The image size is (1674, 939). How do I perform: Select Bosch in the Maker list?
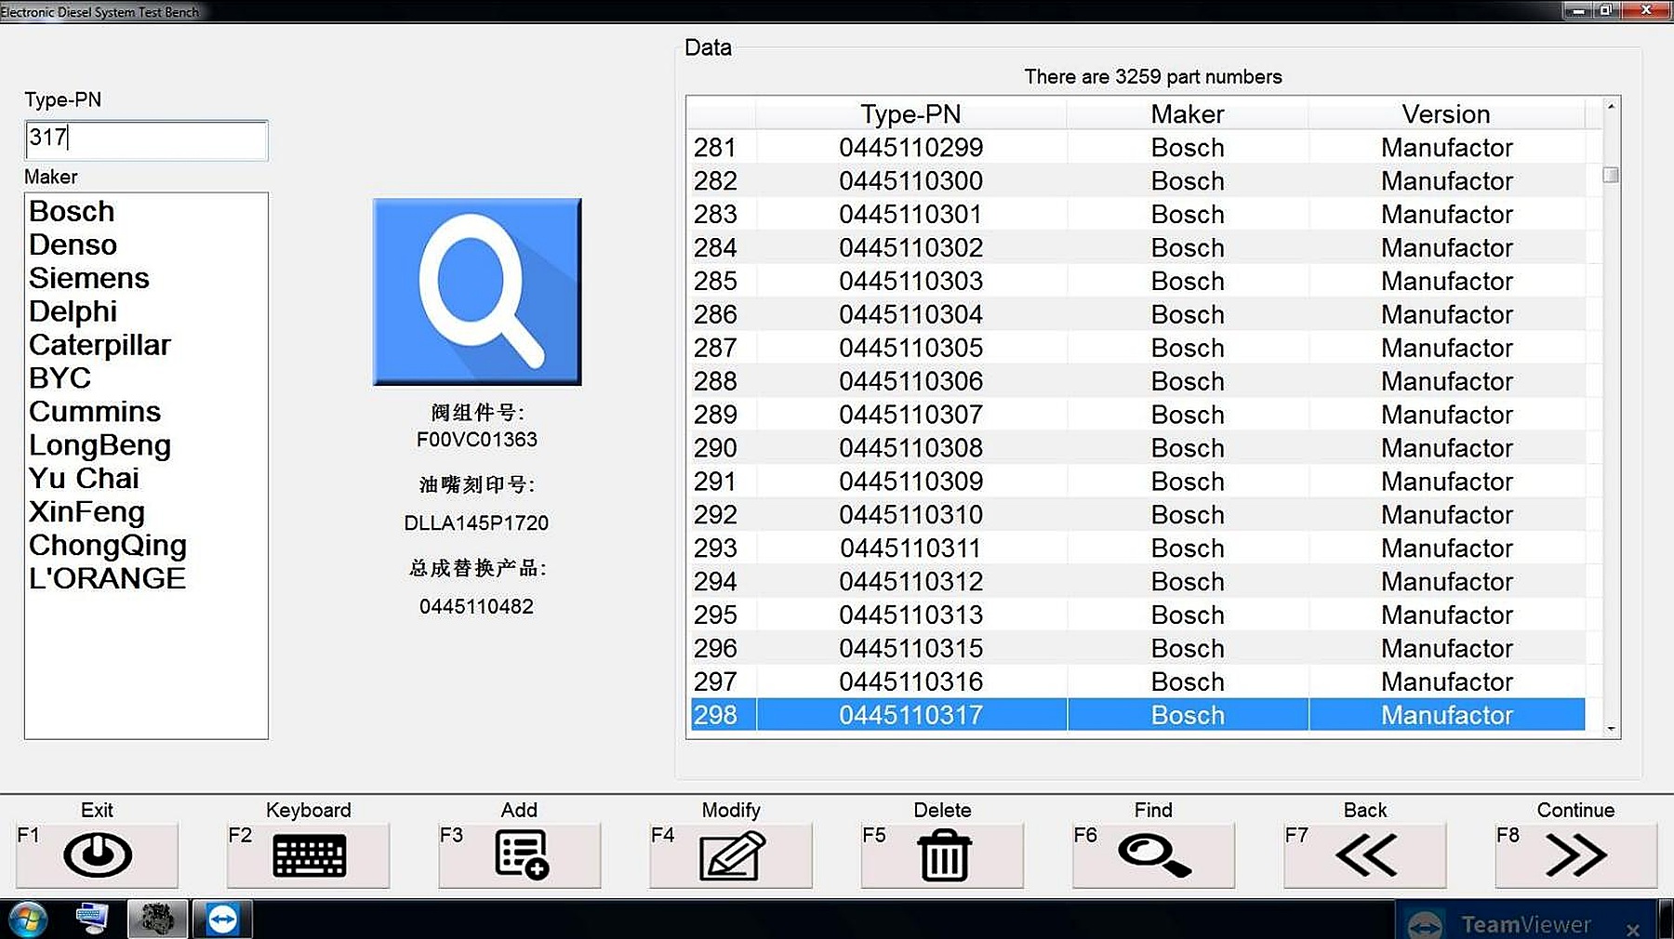[x=72, y=211]
